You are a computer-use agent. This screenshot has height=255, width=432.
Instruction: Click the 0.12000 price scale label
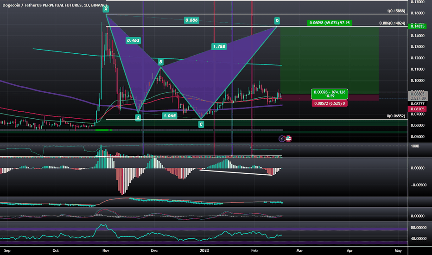point(418,58)
